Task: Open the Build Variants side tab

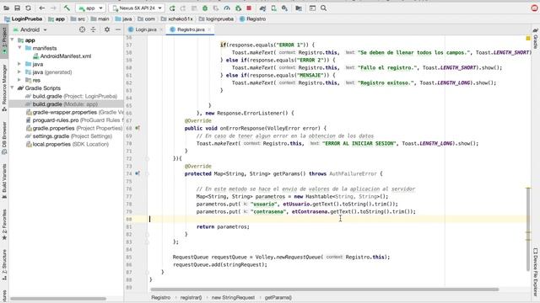Action: (x=4, y=182)
